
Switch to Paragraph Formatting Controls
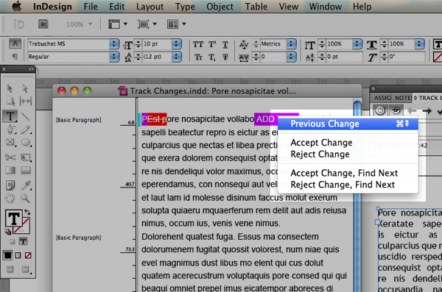coord(15,57)
